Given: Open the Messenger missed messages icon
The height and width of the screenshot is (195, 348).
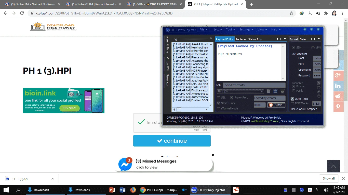Looking at the screenshot, I should pos(125,164).
